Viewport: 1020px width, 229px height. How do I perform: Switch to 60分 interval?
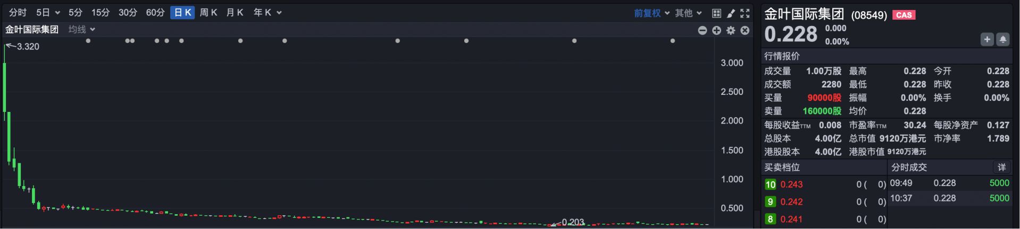(x=155, y=13)
